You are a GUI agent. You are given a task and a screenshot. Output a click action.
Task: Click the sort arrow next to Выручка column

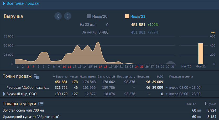point(54,76)
